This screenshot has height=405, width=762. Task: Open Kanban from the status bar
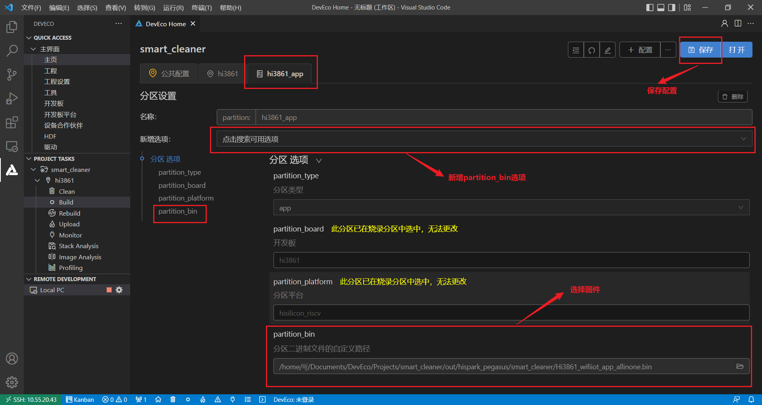click(x=80, y=399)
